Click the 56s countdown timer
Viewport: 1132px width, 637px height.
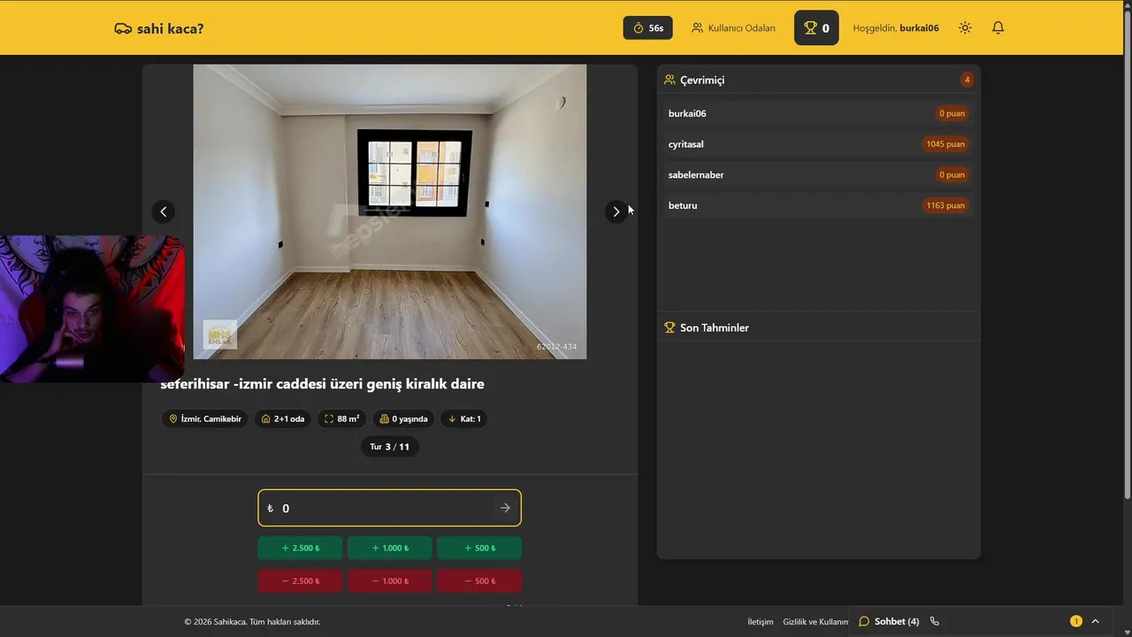[x=648, y=28]
